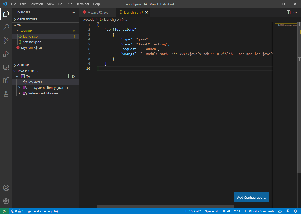The height and width of the screenshot is (214, 301).
Task: Click launch.json breadcrumb segment
Action: [110, 19]
